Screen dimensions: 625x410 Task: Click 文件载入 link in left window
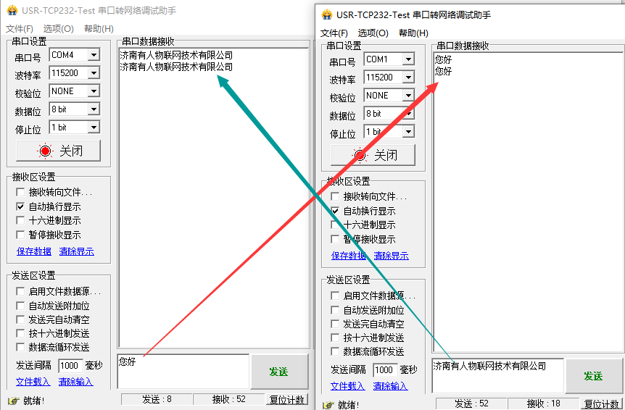[33, 382]
